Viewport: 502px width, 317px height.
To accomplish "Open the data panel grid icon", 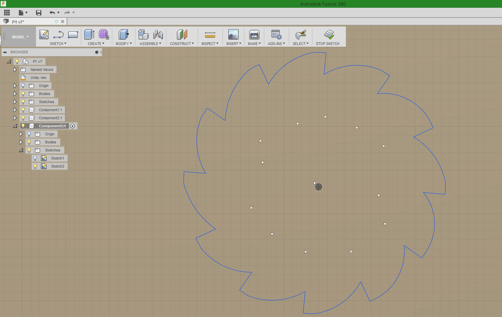I will click(7, 13).
